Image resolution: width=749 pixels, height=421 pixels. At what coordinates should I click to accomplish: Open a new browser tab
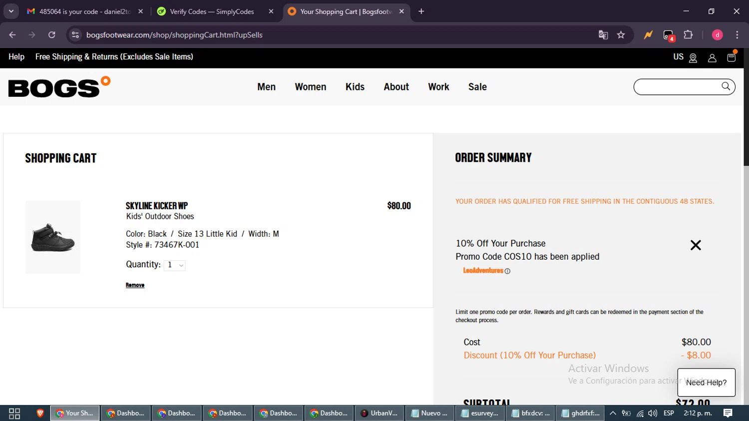tap(421, 11)
